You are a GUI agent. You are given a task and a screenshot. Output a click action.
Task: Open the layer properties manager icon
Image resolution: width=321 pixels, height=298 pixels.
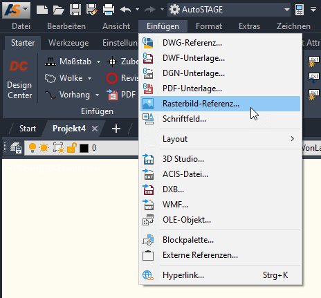16,148
